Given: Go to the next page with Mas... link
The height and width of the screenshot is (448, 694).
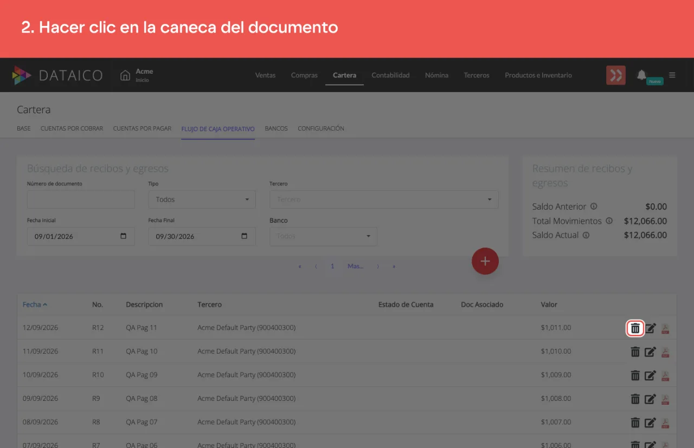Looking at the screenshot, I should 355,266.
